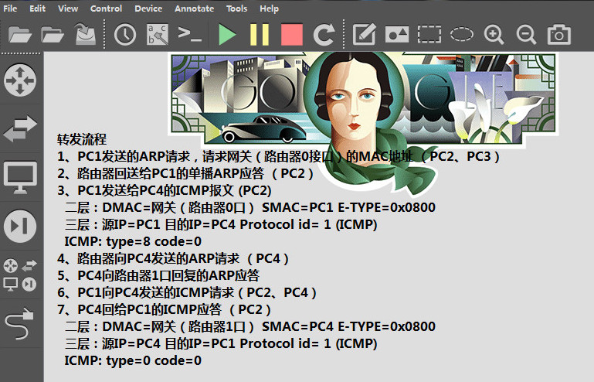Browse end devices monitor icon
The image size is (594, 382).
(x=20, y=178)
